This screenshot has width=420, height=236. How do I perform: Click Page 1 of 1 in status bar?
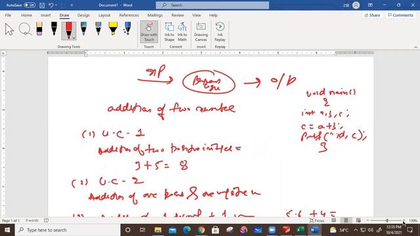[10, 221]
